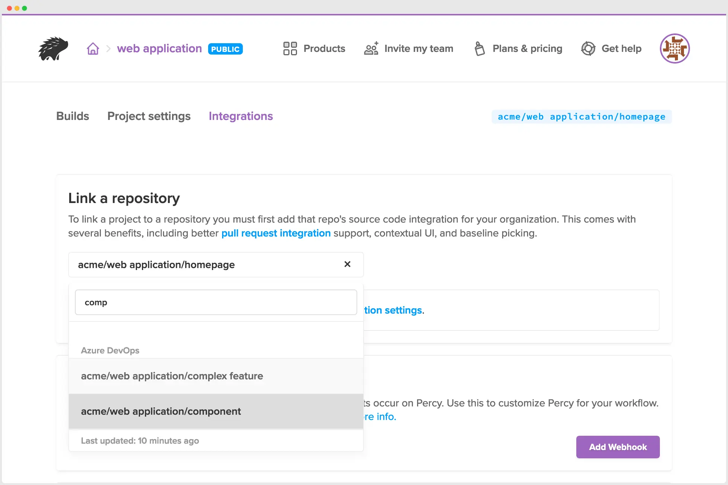Click the Percy hedgehog logo
Screen dimensions: 728x485
[x=53, y=48]
